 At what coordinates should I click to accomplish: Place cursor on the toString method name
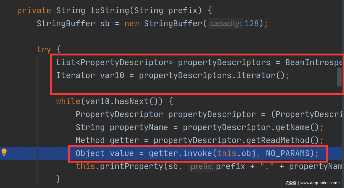(110, 11)
